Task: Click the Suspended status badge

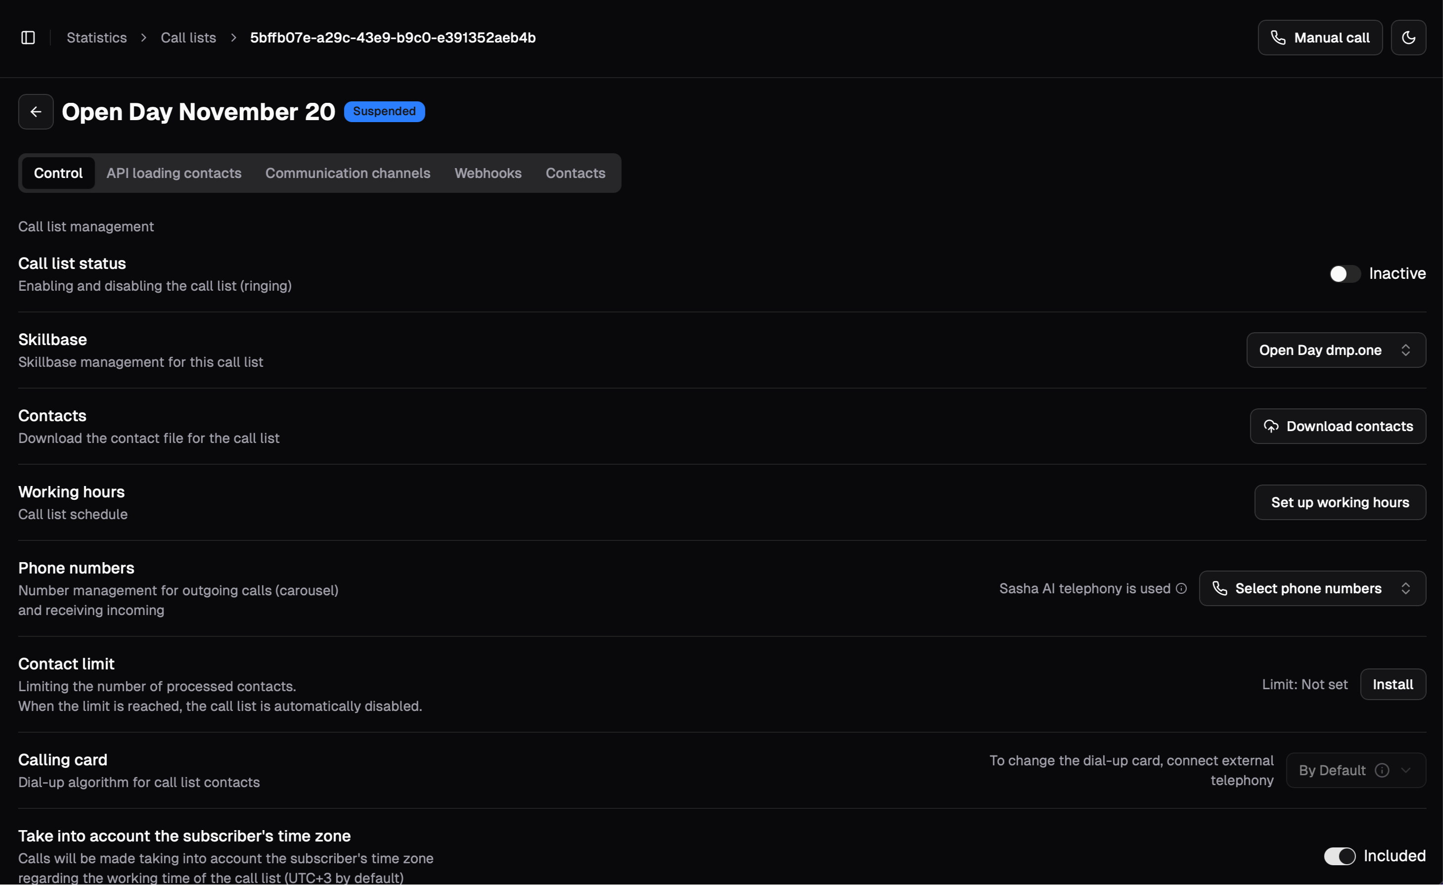Action: tap(384, 111)
